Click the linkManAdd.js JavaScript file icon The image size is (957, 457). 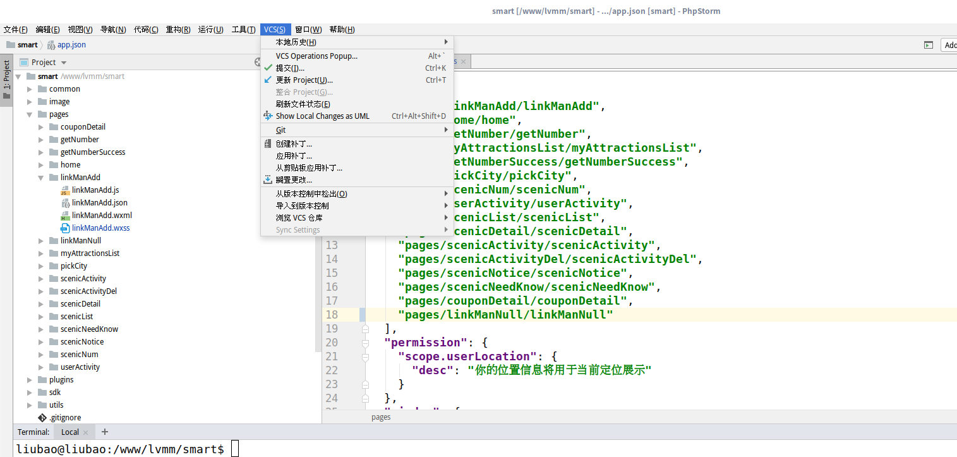(65, 190)
